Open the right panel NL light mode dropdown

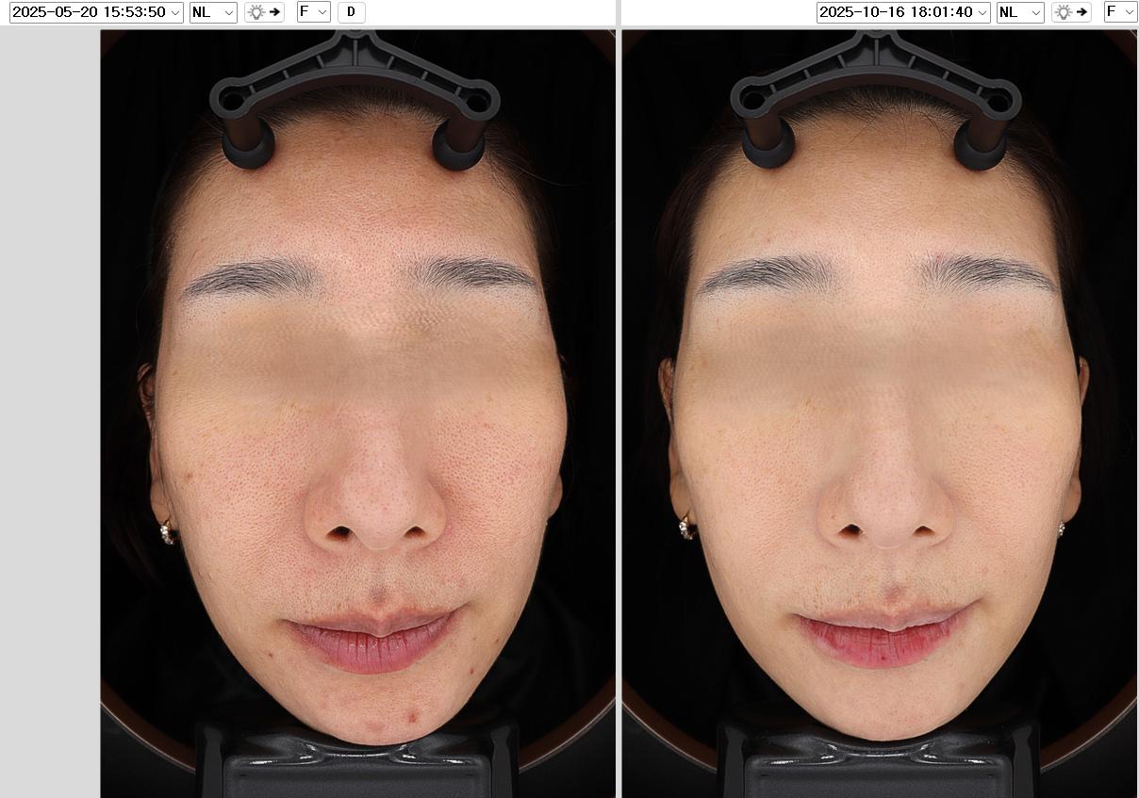click(x=1020, y=12)
